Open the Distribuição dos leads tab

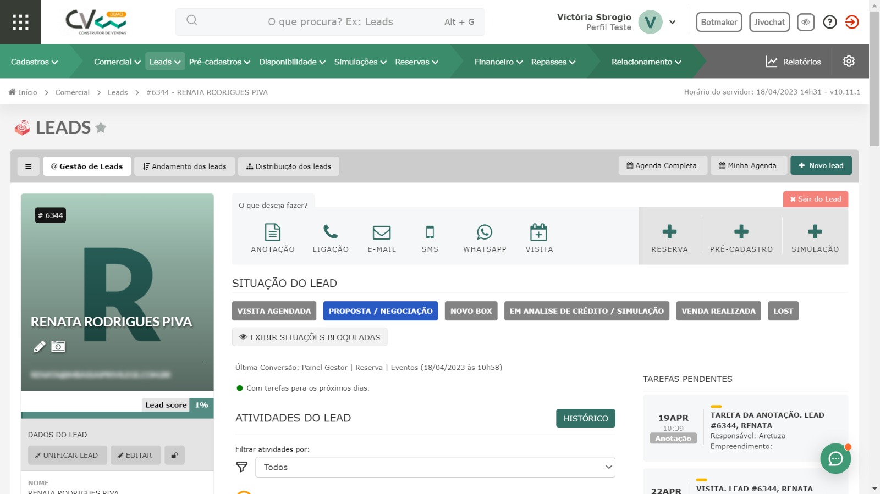click(x=289, y=166)
